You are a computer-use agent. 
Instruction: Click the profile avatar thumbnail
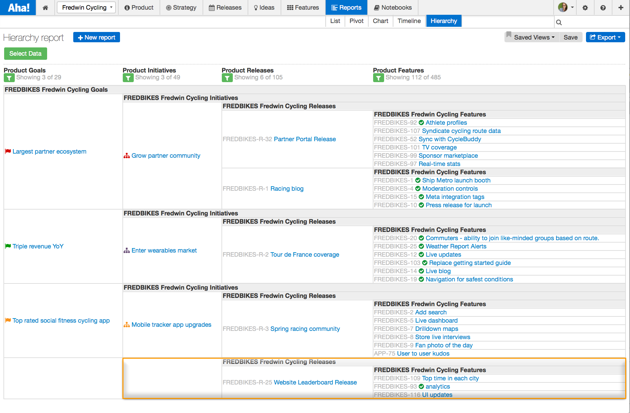(x=563, y=7)
